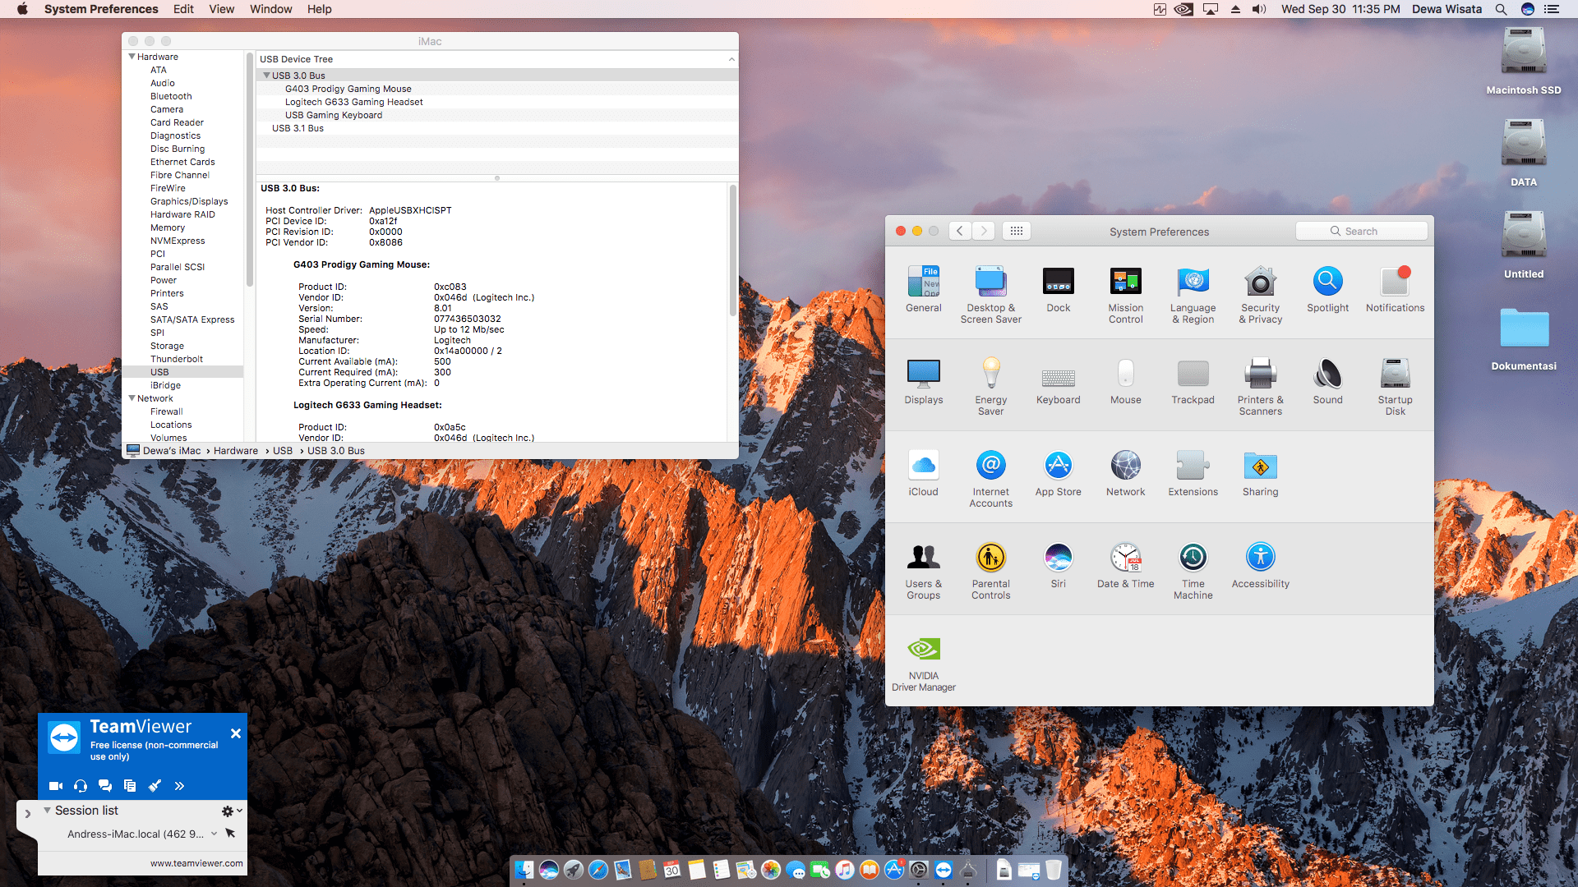
Task: Collapse the TeamViewer Session list
Action: pyautogui.click(x=48, y=811)
